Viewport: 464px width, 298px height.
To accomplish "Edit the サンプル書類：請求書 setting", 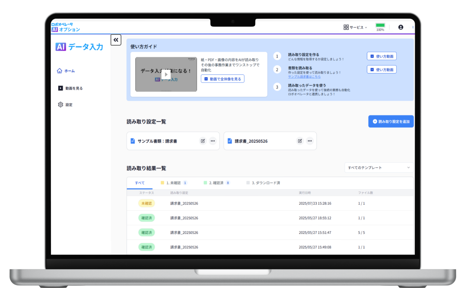I will pyautogui.click(x=203, y=141).
